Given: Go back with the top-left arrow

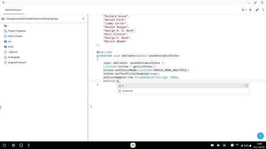Looking at the screenshot, I should [x=4, y=3].
